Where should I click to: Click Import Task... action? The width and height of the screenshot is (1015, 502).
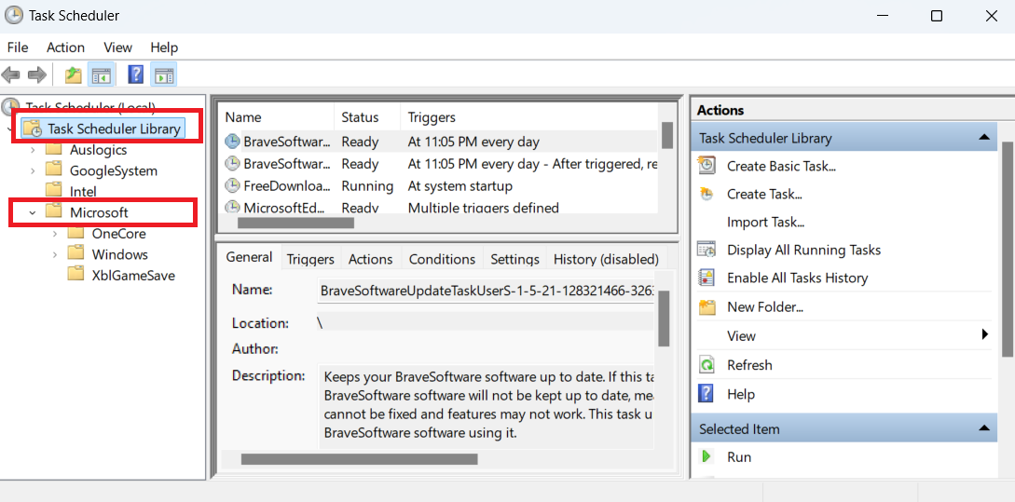pyautogui.click(x=766, y=222)
